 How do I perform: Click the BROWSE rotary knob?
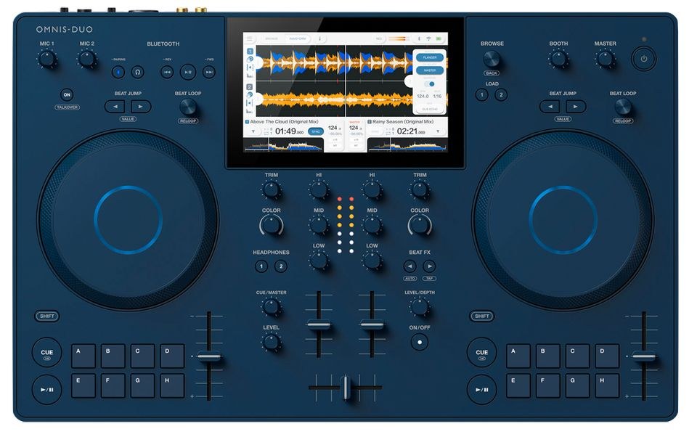coord(492,59)
